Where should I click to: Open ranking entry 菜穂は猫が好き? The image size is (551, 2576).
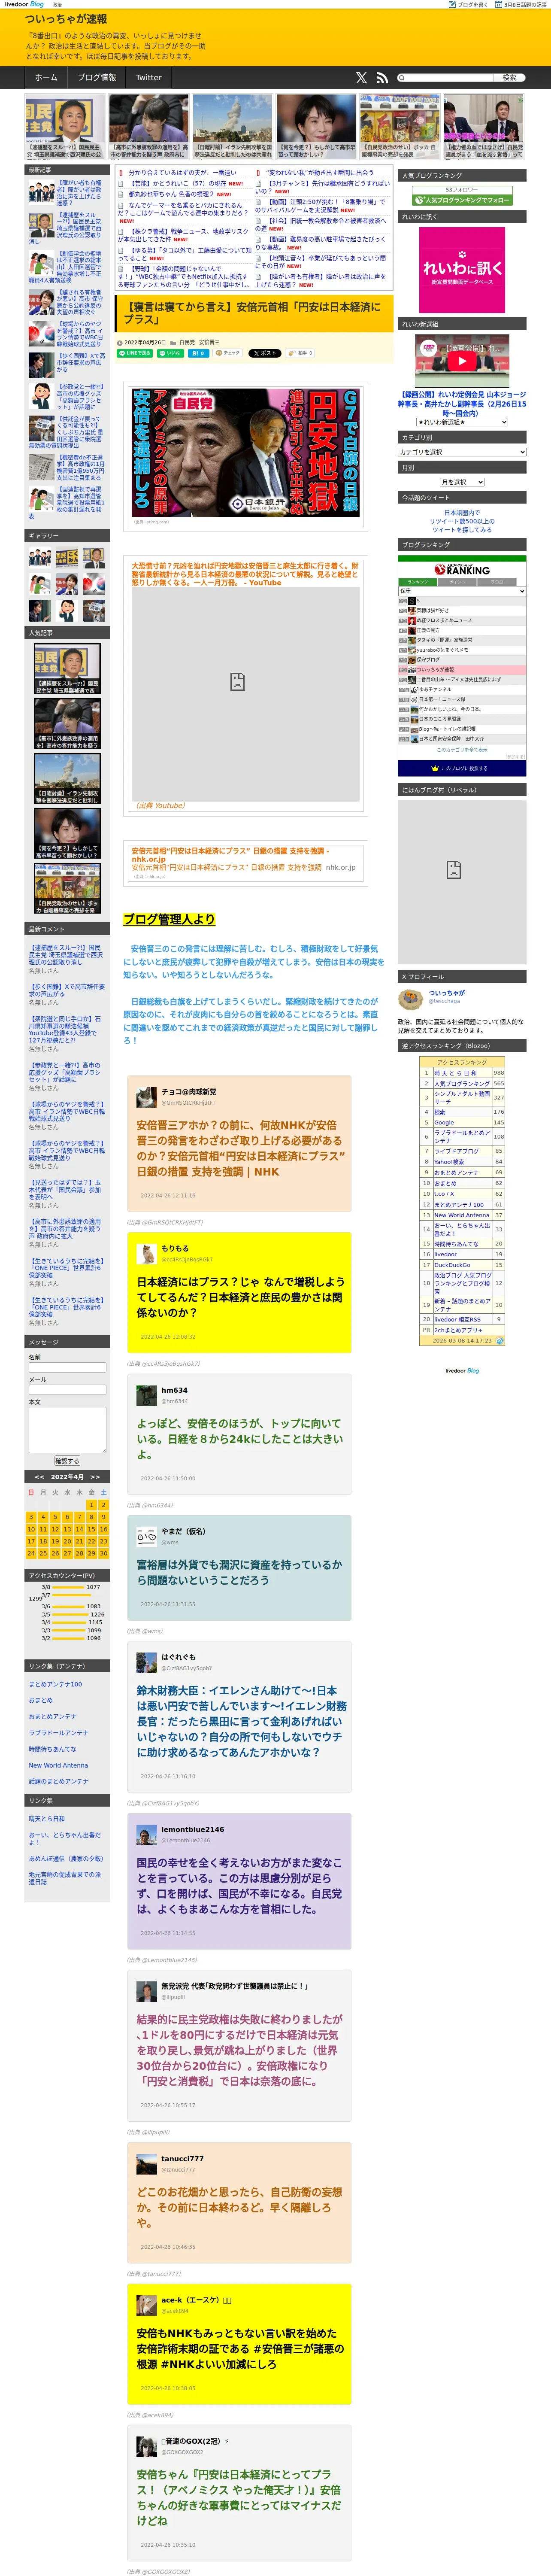tap(434, 610)
